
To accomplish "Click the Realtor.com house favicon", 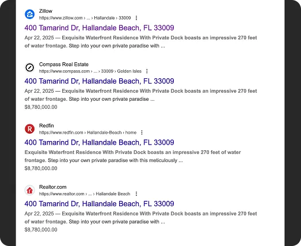I will tap(29, 190).
